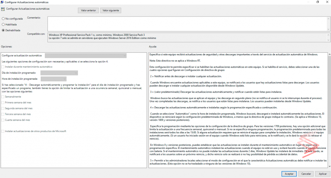The width and height of the screenshot is (331, 178).
Task: Click inside the Comentario text box
Action: 187,24
